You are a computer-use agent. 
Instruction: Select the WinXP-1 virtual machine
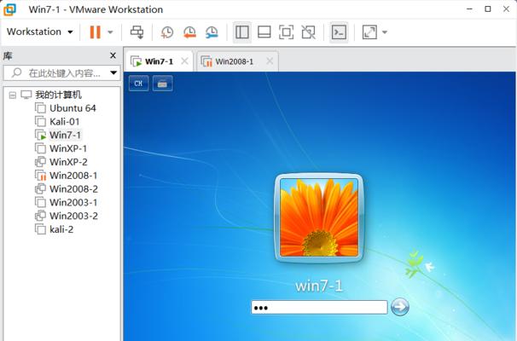[x=68, y=148]
